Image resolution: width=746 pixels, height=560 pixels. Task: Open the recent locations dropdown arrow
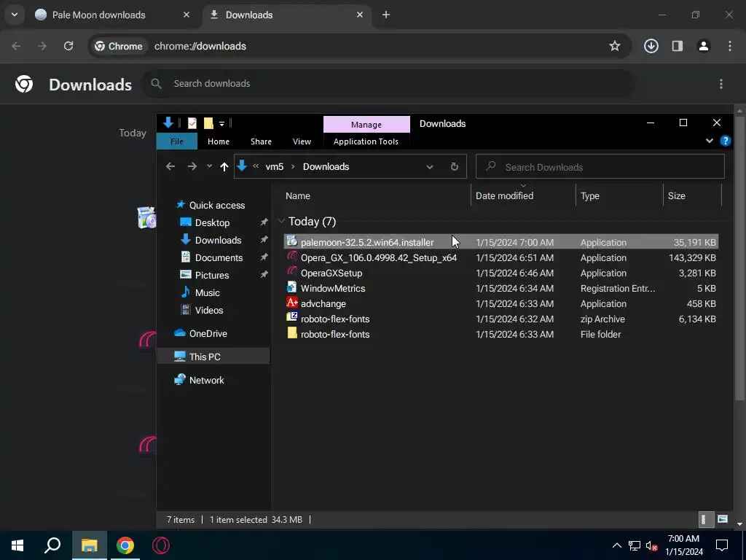coord(209,167)
